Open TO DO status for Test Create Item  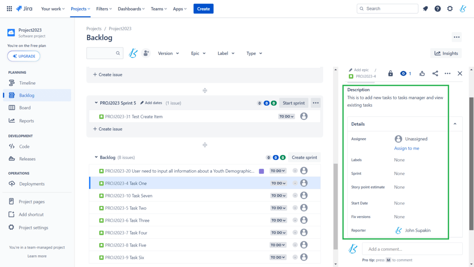tap(286, 117)
